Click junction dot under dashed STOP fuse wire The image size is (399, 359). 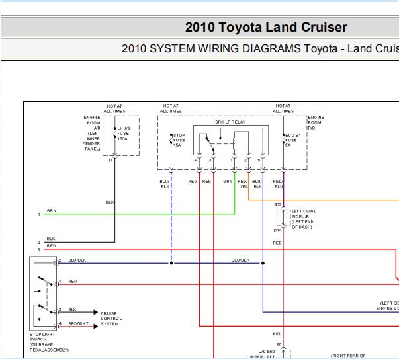[171, 263]
